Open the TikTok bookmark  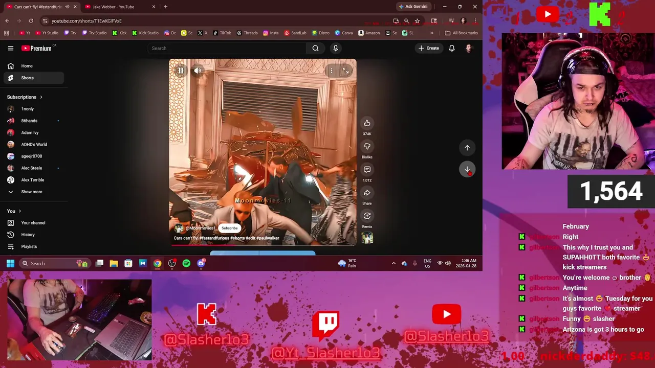click(222, 33)
